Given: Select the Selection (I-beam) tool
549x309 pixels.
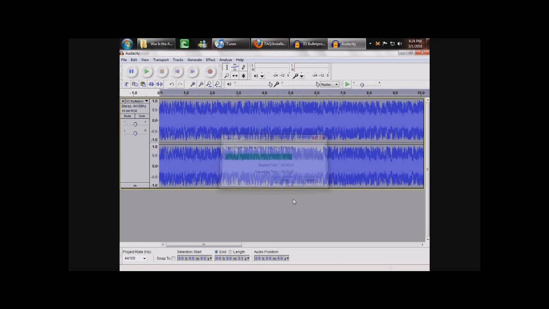Looking at the screenshot, I should pyautogui.click(x=227, y=67).
